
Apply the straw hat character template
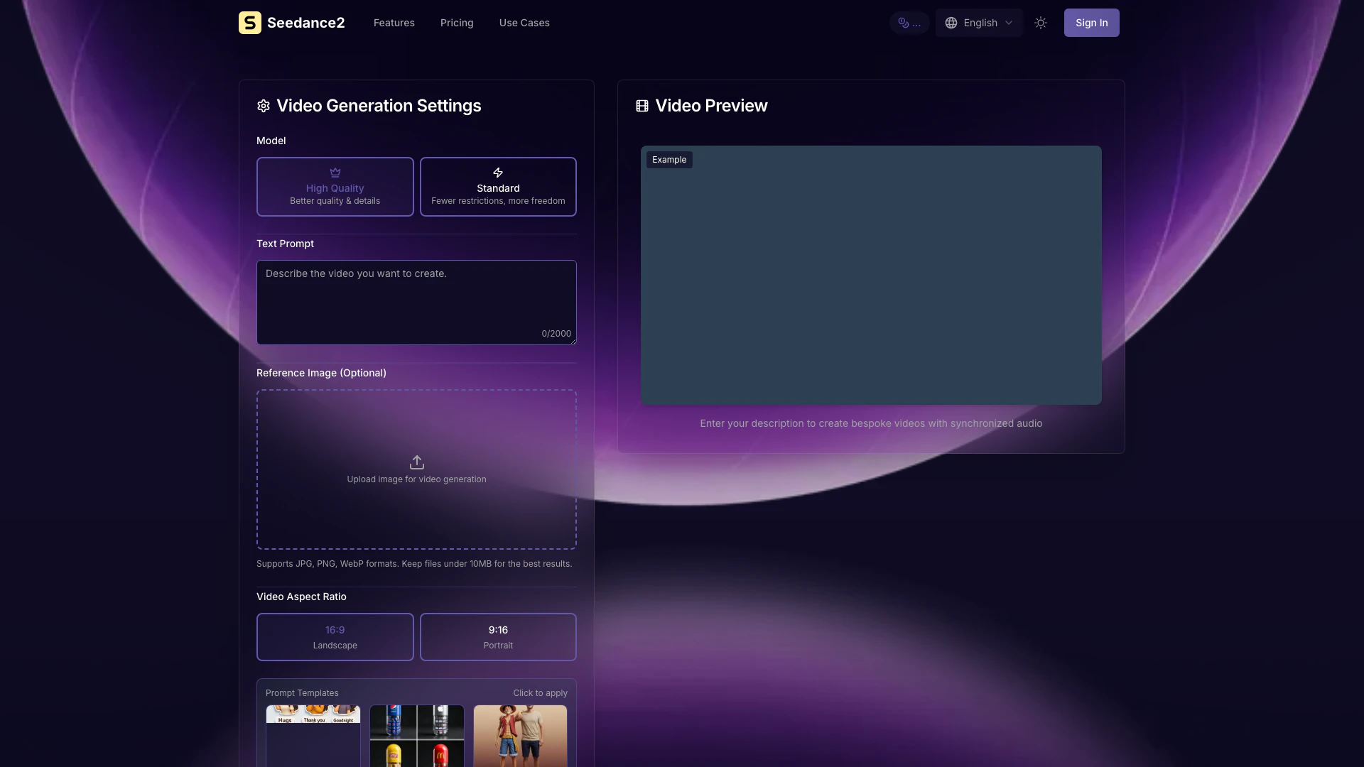(x=520, y=736)
